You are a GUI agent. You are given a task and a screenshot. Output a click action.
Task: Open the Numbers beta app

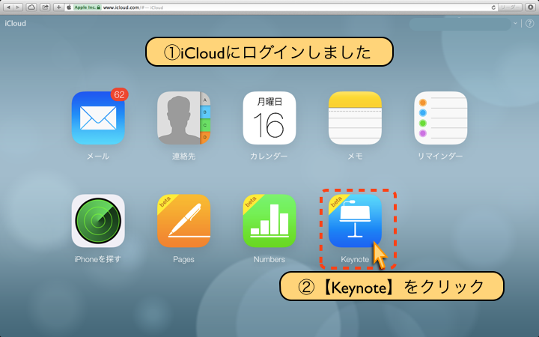269,221
